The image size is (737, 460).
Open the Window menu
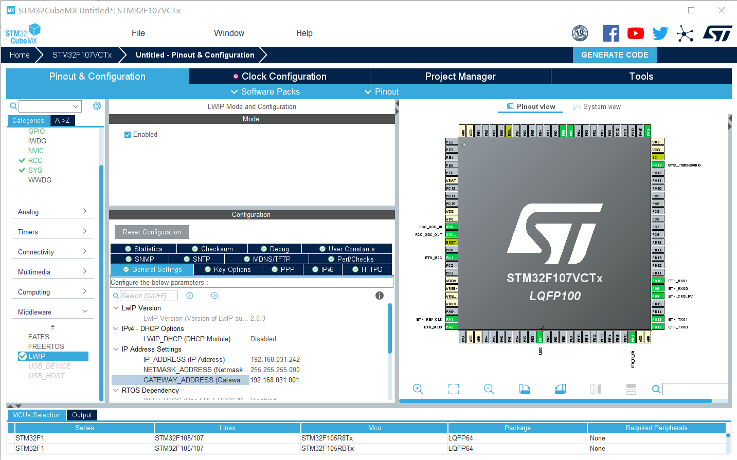[228, 33]
